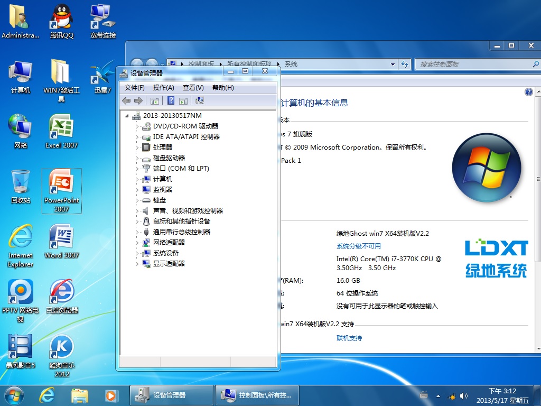This screenshot has height=406, width=541.
Task: Switch to 控制面板 taskbar button
Action: tap(257, 395)
